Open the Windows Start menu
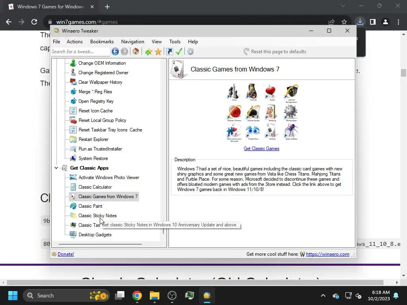 click(13, 295)
